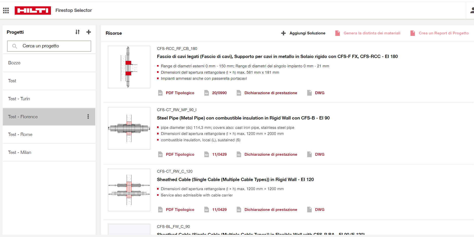474x237 pixels.
Task: Click the Aggiungi Soluzione plus icon
Action: pyautogui.click(x=283, y=33)
